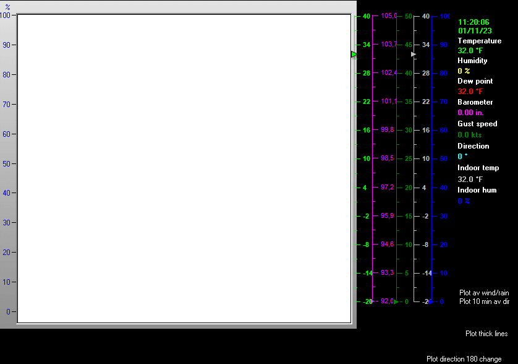This screenshot has width=518, height=364.
Task: Select the Indoor hum label
Action: (477, 190)
